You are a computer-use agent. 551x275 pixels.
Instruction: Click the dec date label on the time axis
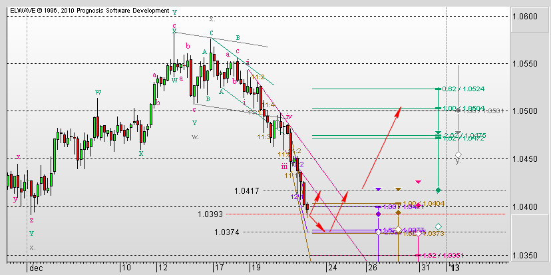click(x=36, y=268)
